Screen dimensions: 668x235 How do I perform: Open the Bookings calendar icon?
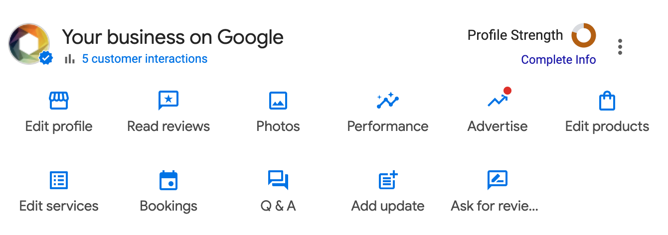168,180
